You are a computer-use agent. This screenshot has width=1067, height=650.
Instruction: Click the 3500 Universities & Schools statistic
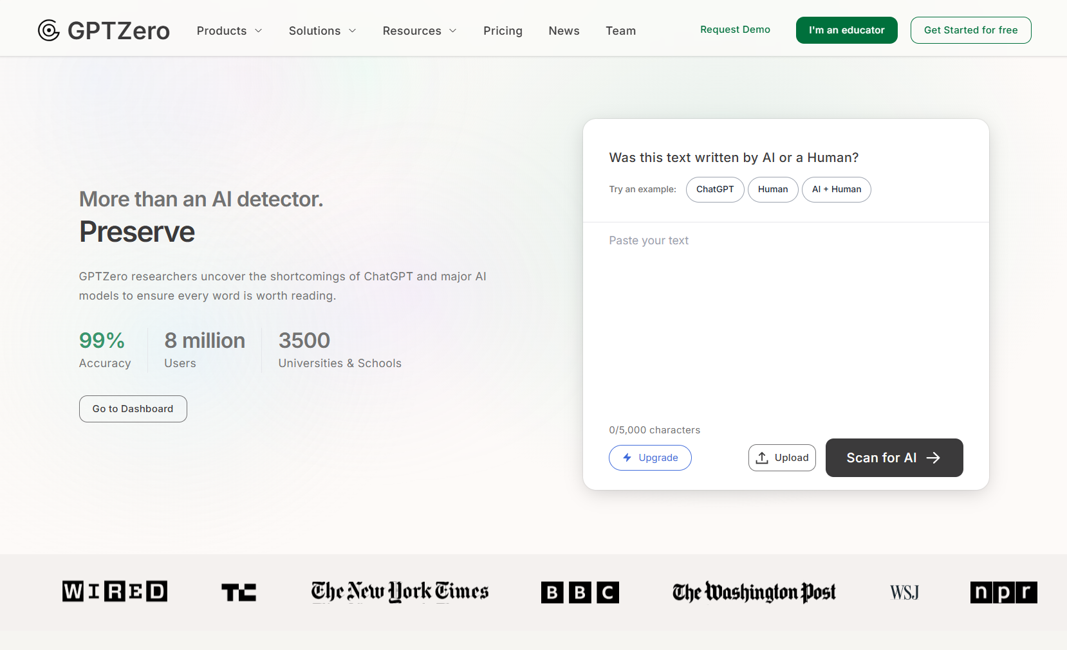pos(340,350)
